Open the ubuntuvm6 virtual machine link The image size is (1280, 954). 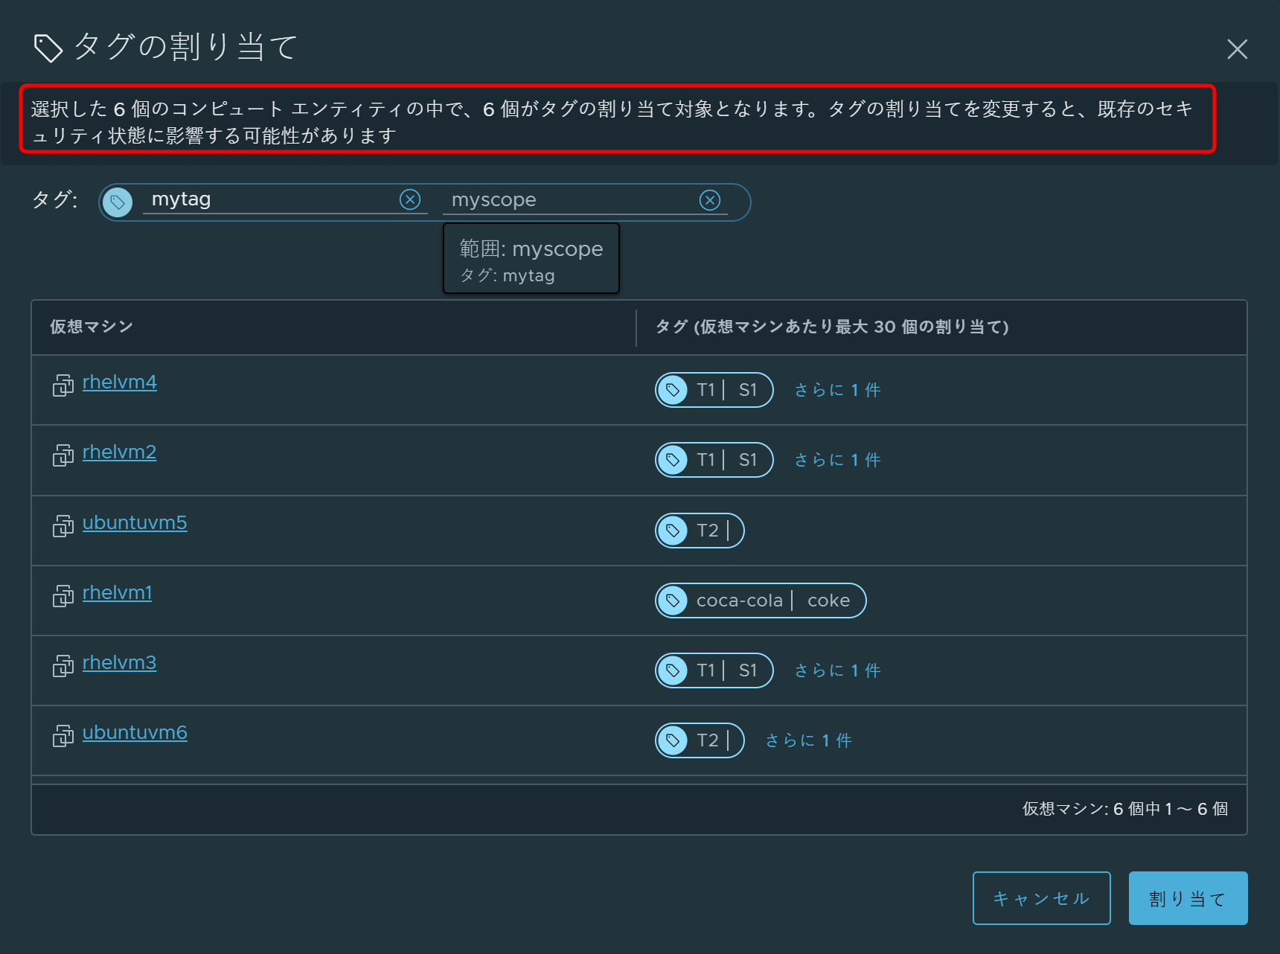[135, 732]
